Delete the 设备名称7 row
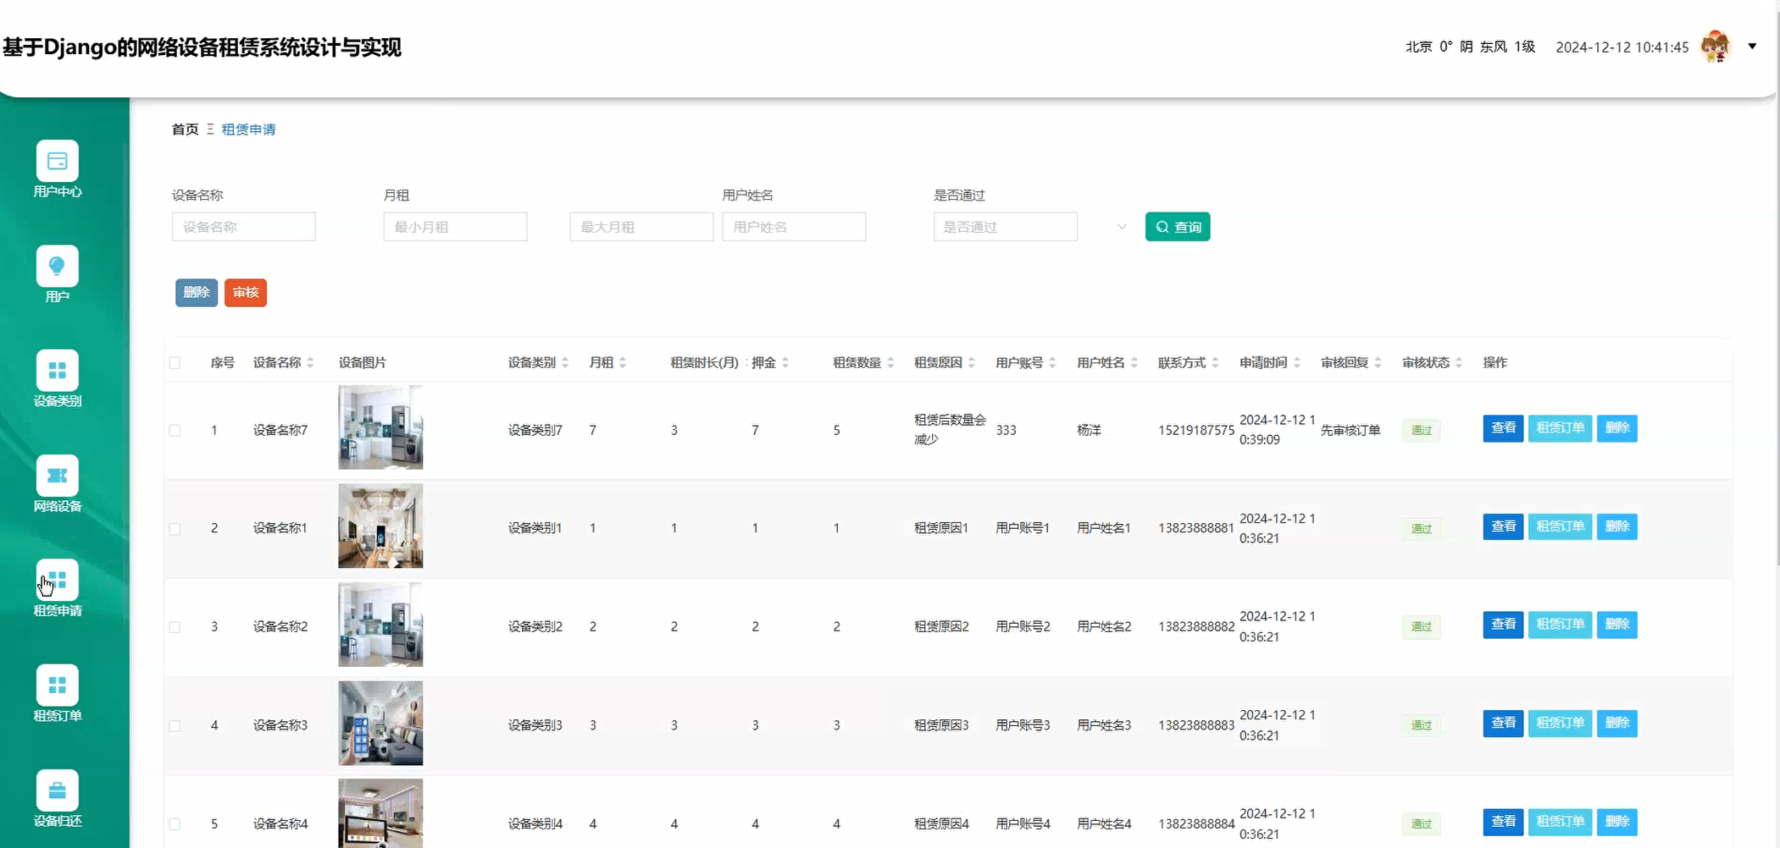 click(x=1616, y=428)
